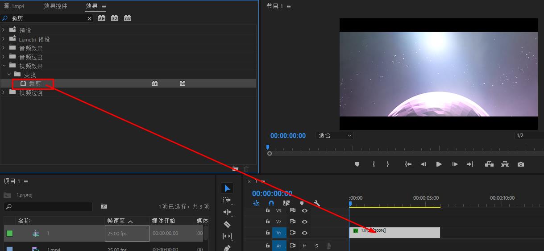Image resolution: width=544 pixels, height=251 pixels.
Task: Click the Export Frame camera icon
Action: click(x=520, y=164)
